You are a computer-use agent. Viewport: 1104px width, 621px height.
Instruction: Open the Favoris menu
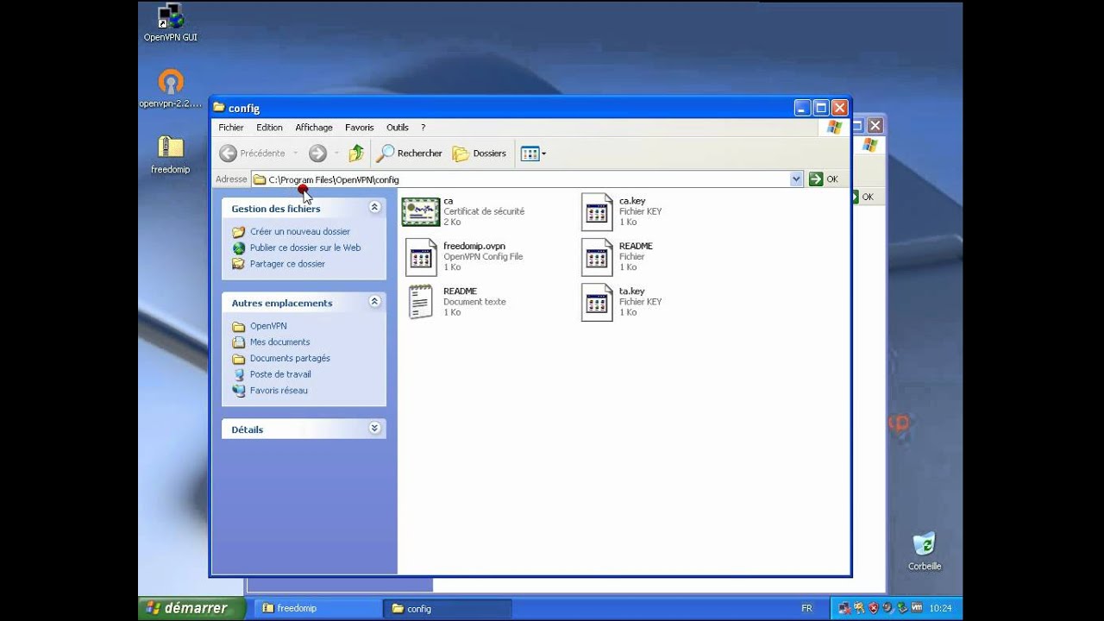[360, 128]
